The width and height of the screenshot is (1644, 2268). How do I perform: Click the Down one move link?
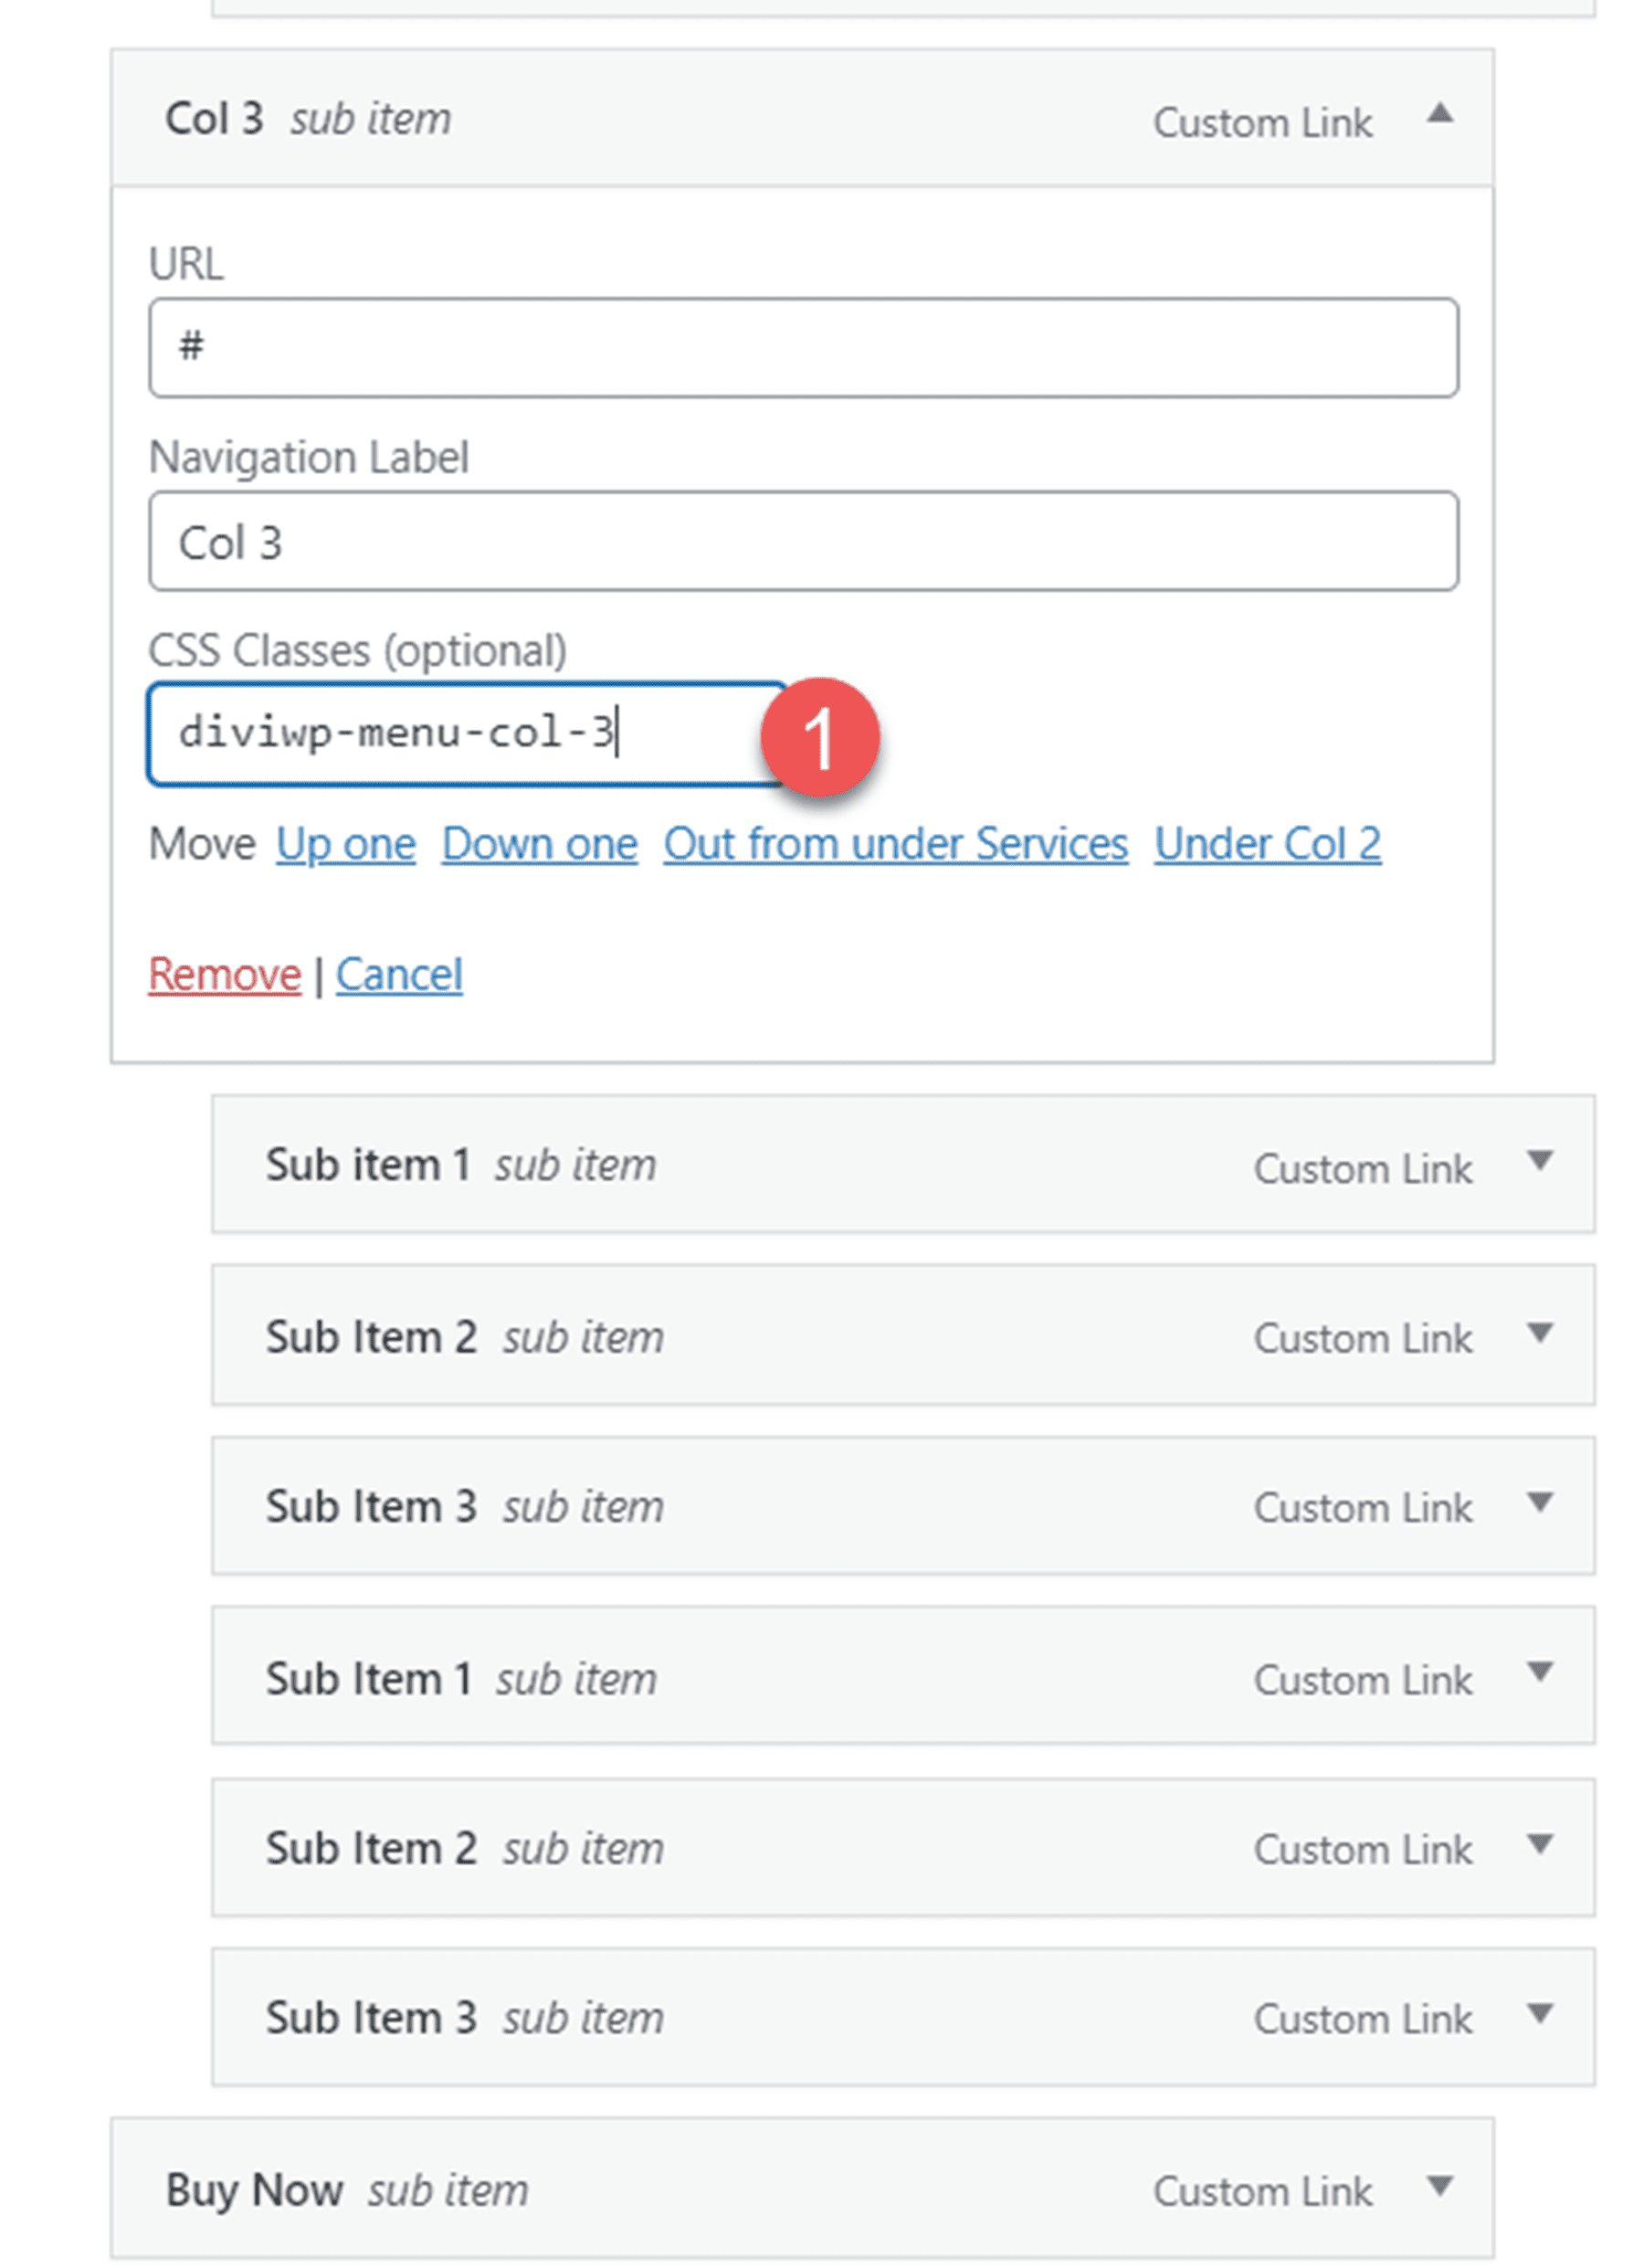pos(539,844)
